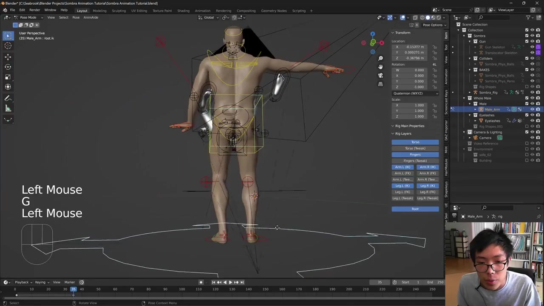Screen dimensions: 544x306
Task: Click the zoom magnifier viewport icon
Action: [380, 58]
